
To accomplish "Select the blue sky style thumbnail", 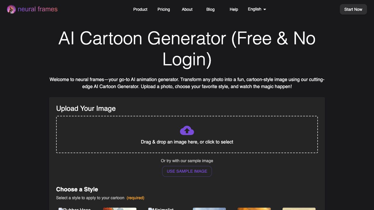I will click(x=209, y=209).
